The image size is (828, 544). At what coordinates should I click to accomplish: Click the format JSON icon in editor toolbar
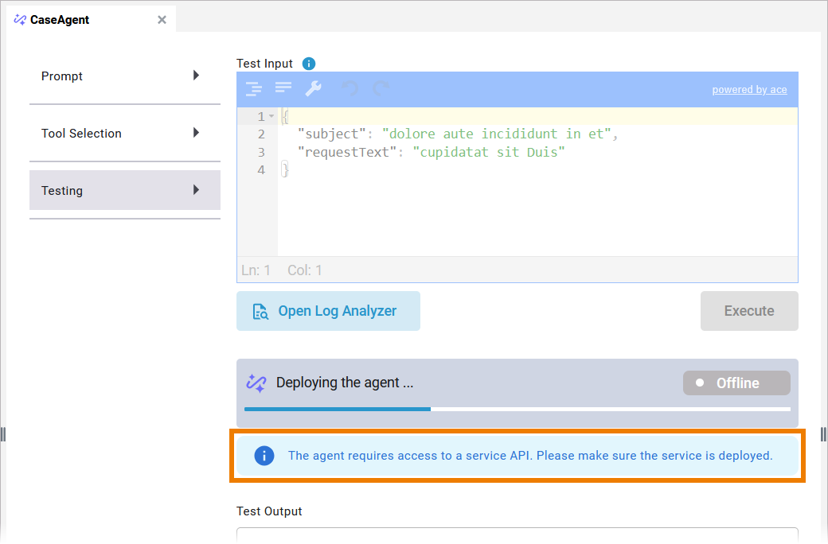253,88
